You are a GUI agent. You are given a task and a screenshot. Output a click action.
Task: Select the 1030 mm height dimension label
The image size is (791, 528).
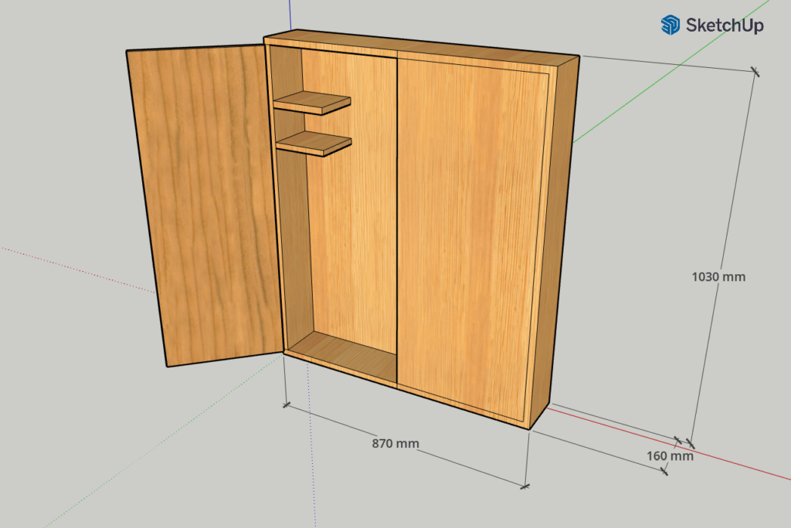718,276
